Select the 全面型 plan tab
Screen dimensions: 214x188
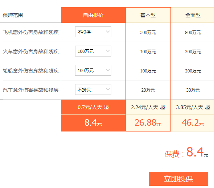tap(193, 15)
